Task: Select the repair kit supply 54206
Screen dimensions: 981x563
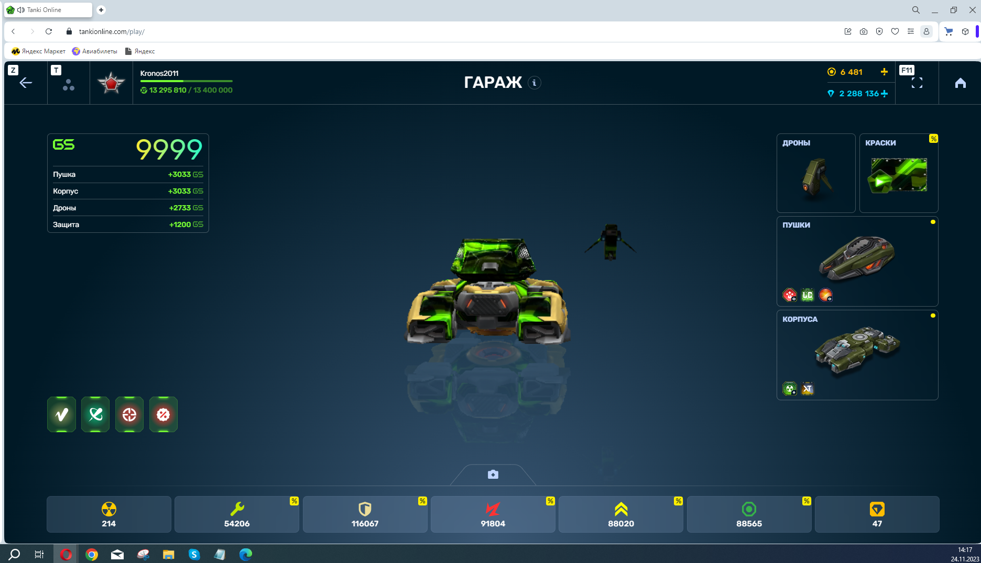Action: pyautogui.click(x=237, y=514)
